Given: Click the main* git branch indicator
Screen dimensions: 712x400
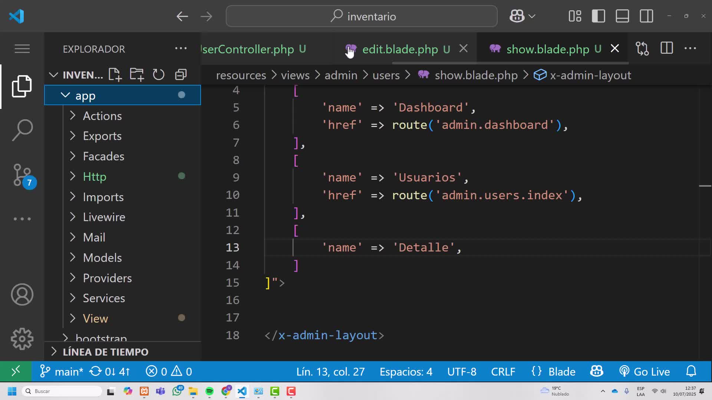Looking at the screenshot, I should click(62, 371).
